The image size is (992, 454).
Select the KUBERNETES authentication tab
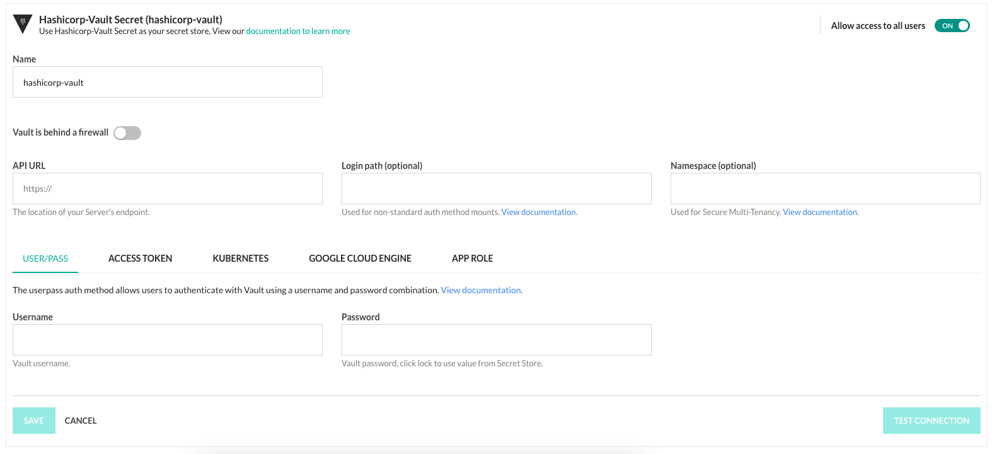point(240,259)
